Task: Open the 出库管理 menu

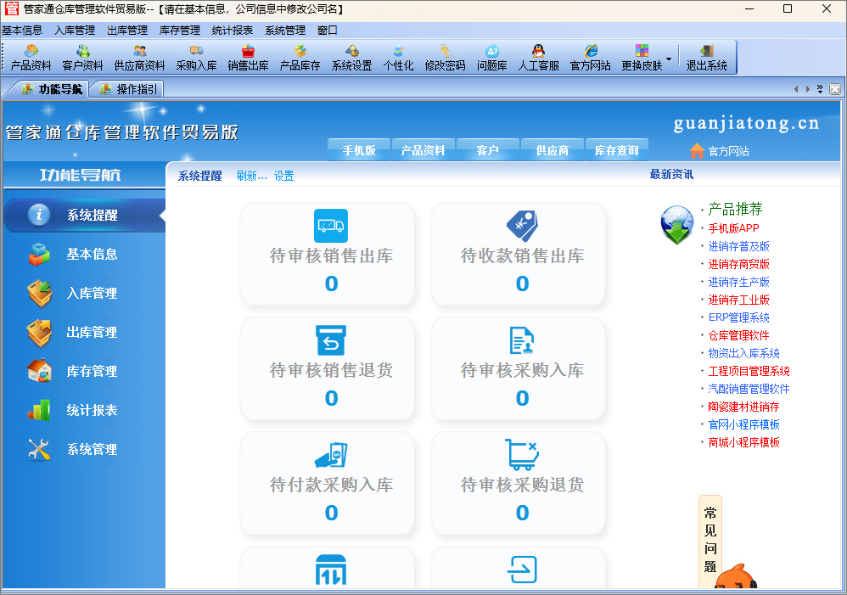Action: (127, 31)
